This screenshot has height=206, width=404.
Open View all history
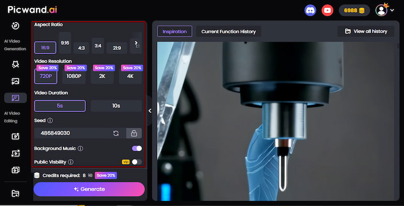pyautogui.click(x=366, y=31)
